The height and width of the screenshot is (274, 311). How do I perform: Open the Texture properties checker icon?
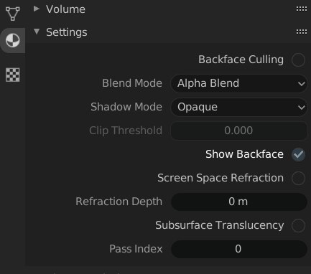[x=12, y=75]
